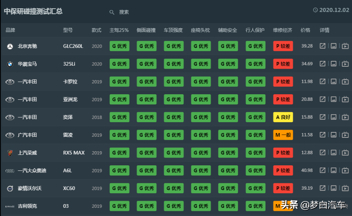Sort by the 侧面碰撞 column header
This screenshot has height=216, width=352.
point(146,30)
